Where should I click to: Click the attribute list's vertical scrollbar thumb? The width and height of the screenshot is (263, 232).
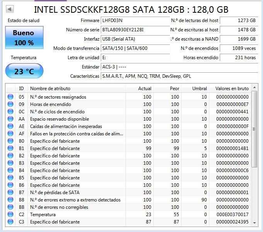(x=255, y=129)
